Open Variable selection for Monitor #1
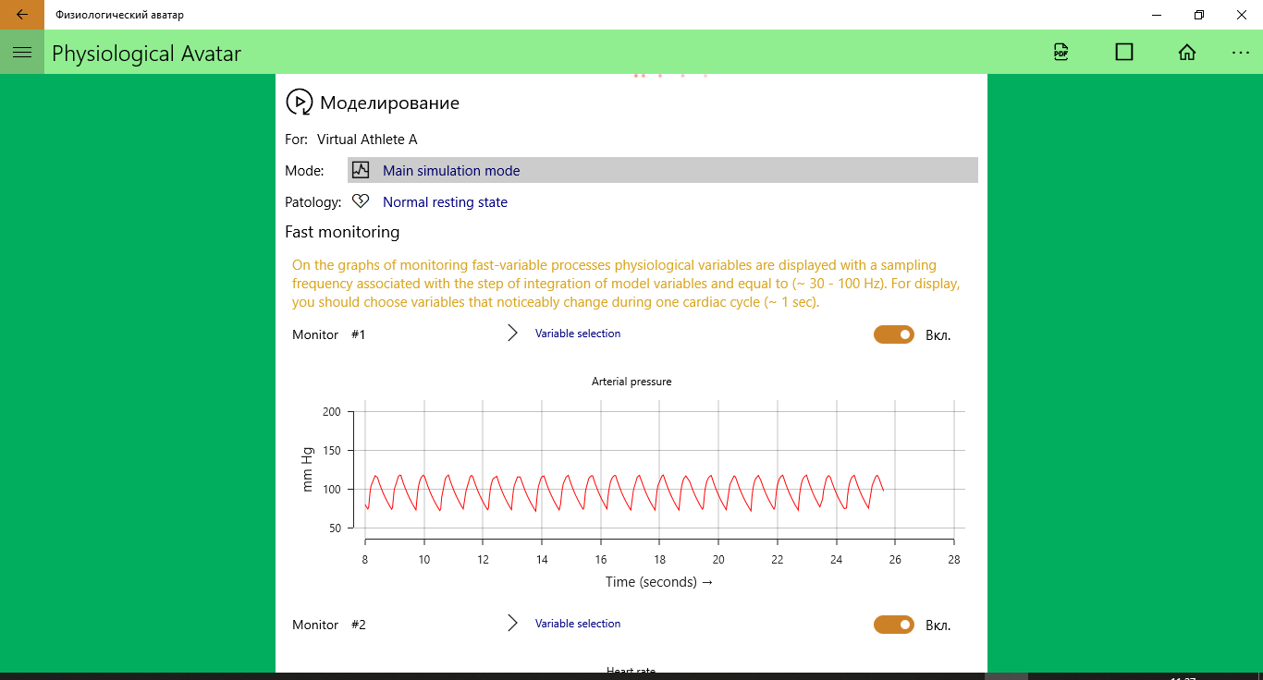The width and height of the screenshot is (1263, 680). (578, 334)
